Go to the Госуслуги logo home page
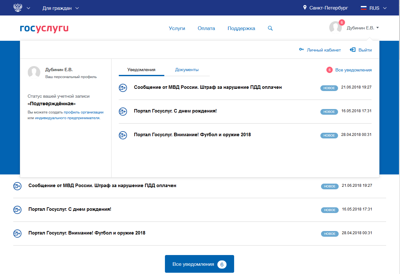Image resolution: width=400 pixels, height=274 pixels. (x=44, y=29)
